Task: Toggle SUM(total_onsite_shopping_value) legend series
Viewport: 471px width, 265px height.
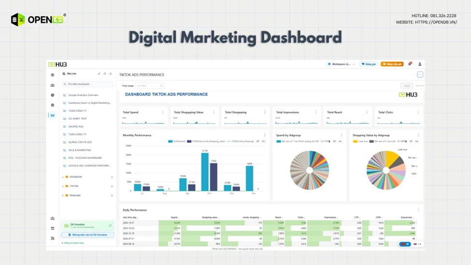Action: (x=206, y=141)
